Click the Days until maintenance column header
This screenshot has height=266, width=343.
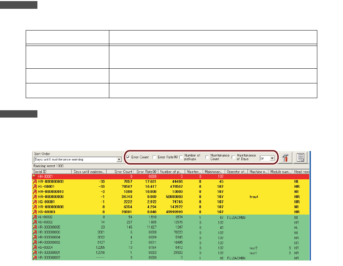point(89,172)
